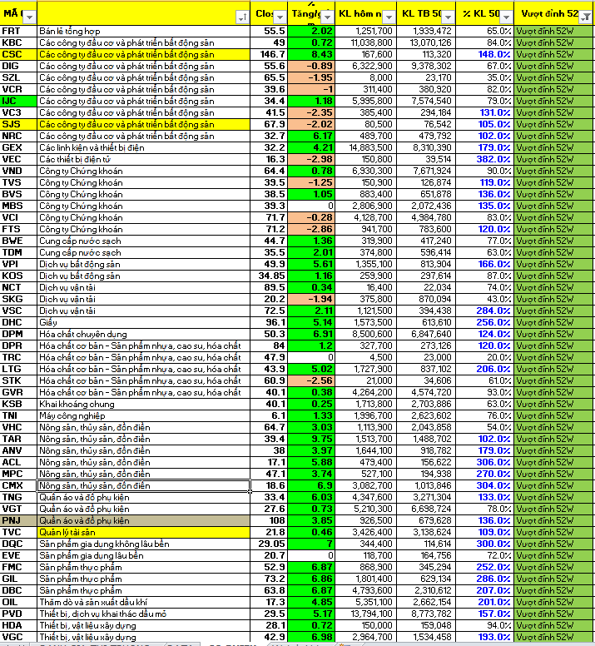The image size is (595, 646).
Task: Open the Tăng/giảm column filter dropdown
Action: coord(326,17)
